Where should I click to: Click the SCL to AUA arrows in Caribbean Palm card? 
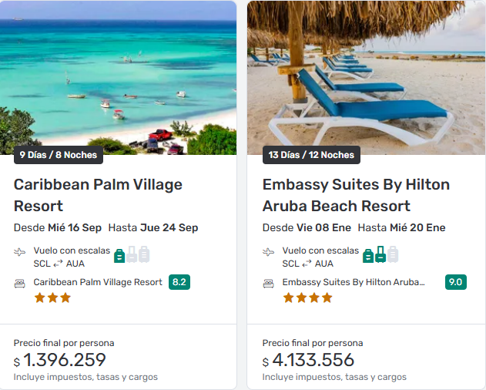(59, 264)
